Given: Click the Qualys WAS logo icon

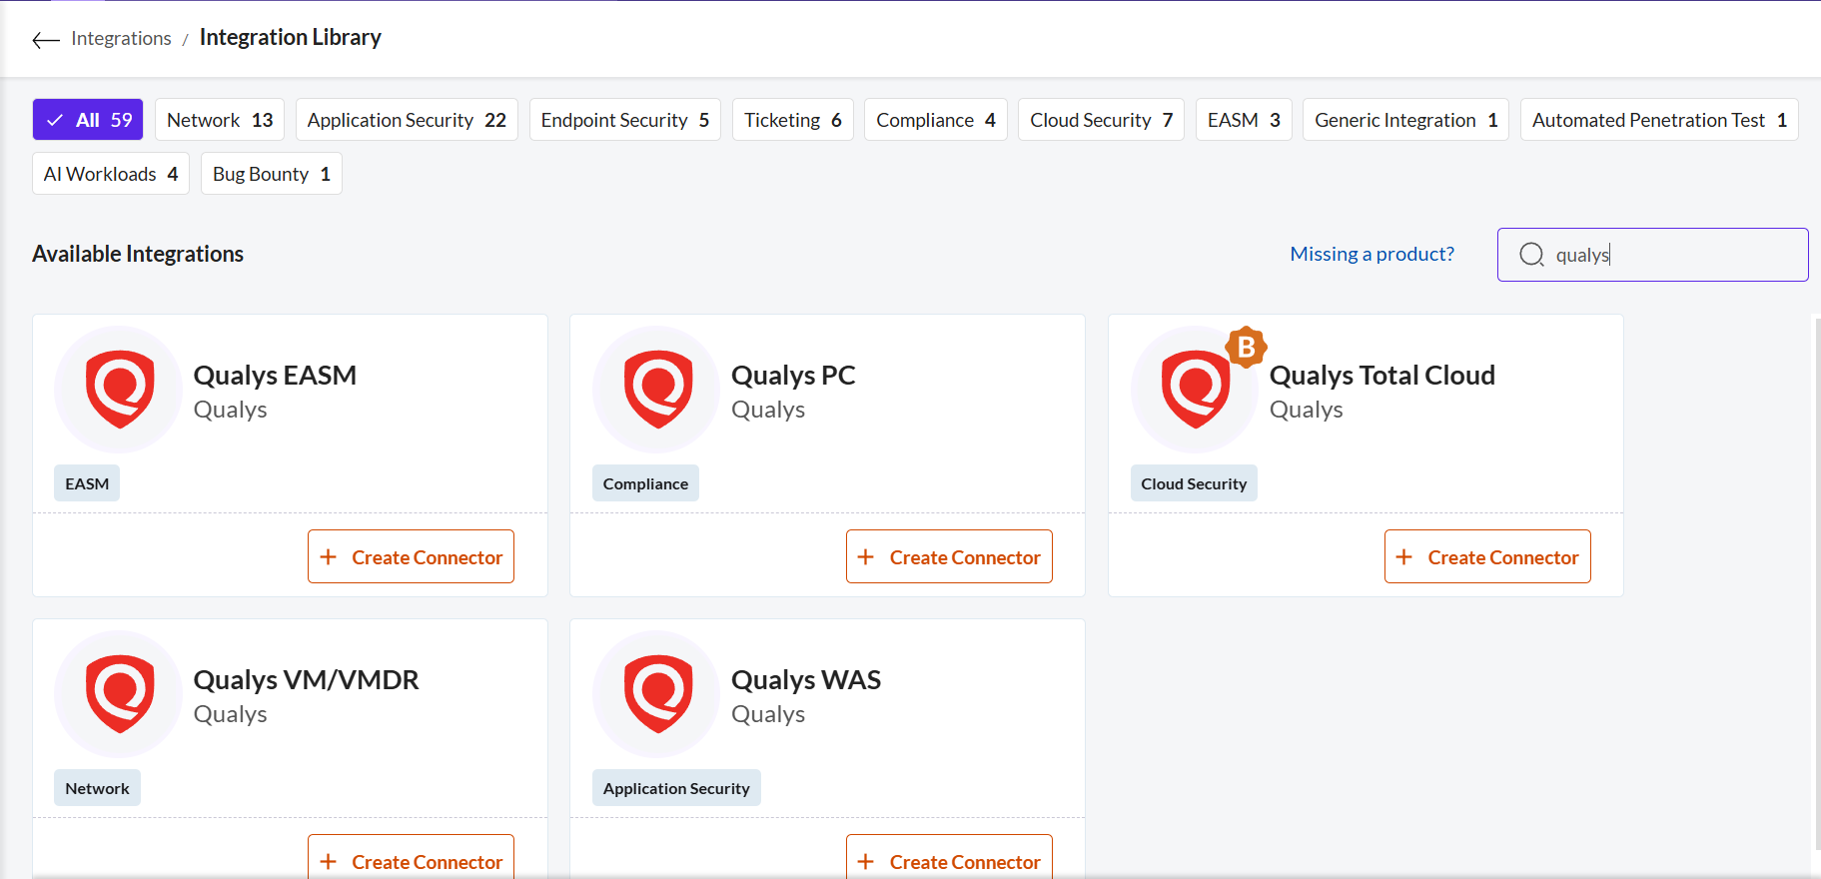Looking at the screenshot, I should 657,694.
